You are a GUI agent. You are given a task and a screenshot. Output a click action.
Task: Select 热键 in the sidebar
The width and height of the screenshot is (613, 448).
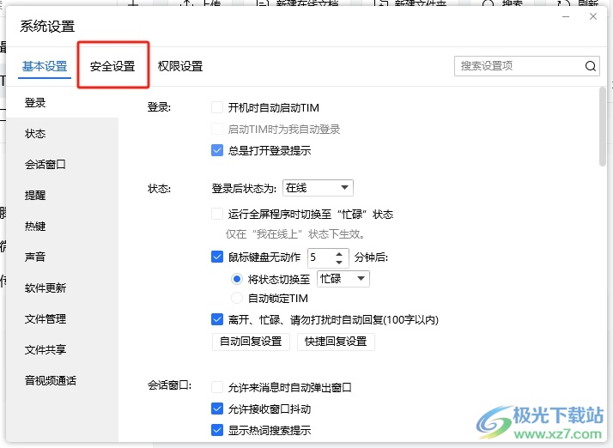[35, 227]
